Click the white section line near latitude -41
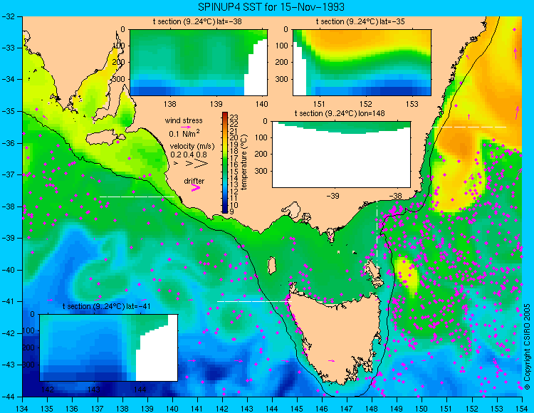This screenshot has height=413, width=534. point(254,301)
